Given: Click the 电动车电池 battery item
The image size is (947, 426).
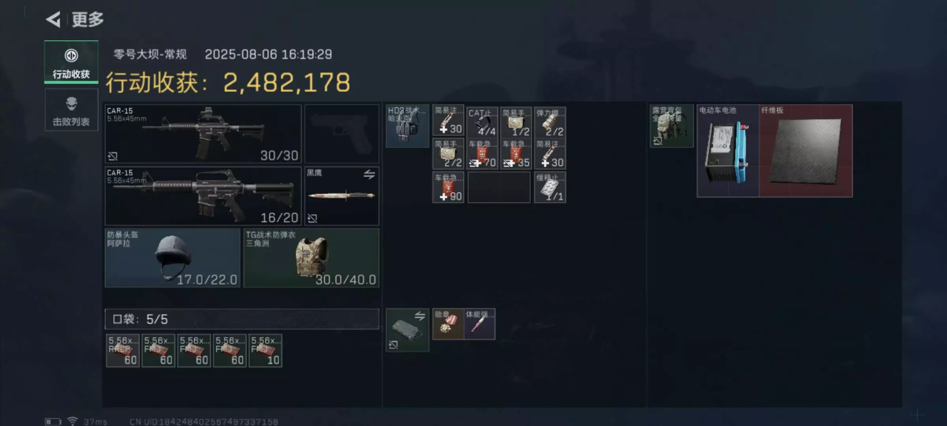Looking at the screenshot, I should point(728,151).
